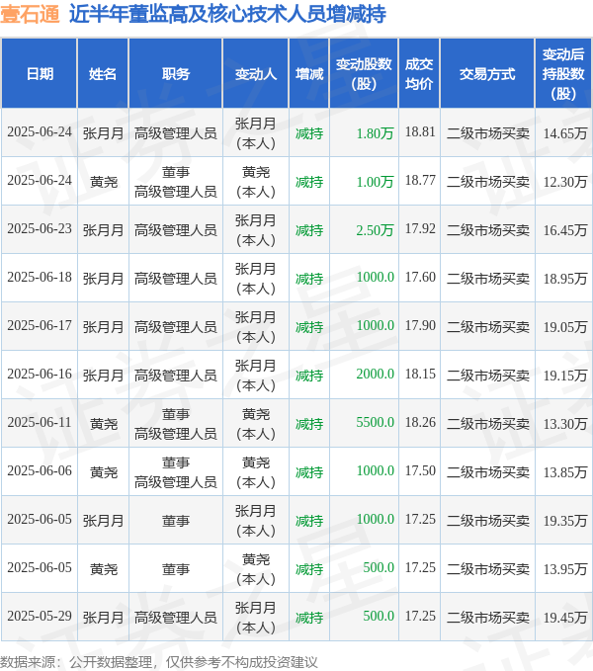593x671 pixels.
Task: Click the 13.95万 holdings cell
Action: click(564, 569)
